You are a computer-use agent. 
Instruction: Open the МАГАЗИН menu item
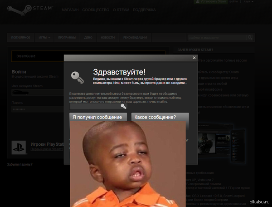70,10
